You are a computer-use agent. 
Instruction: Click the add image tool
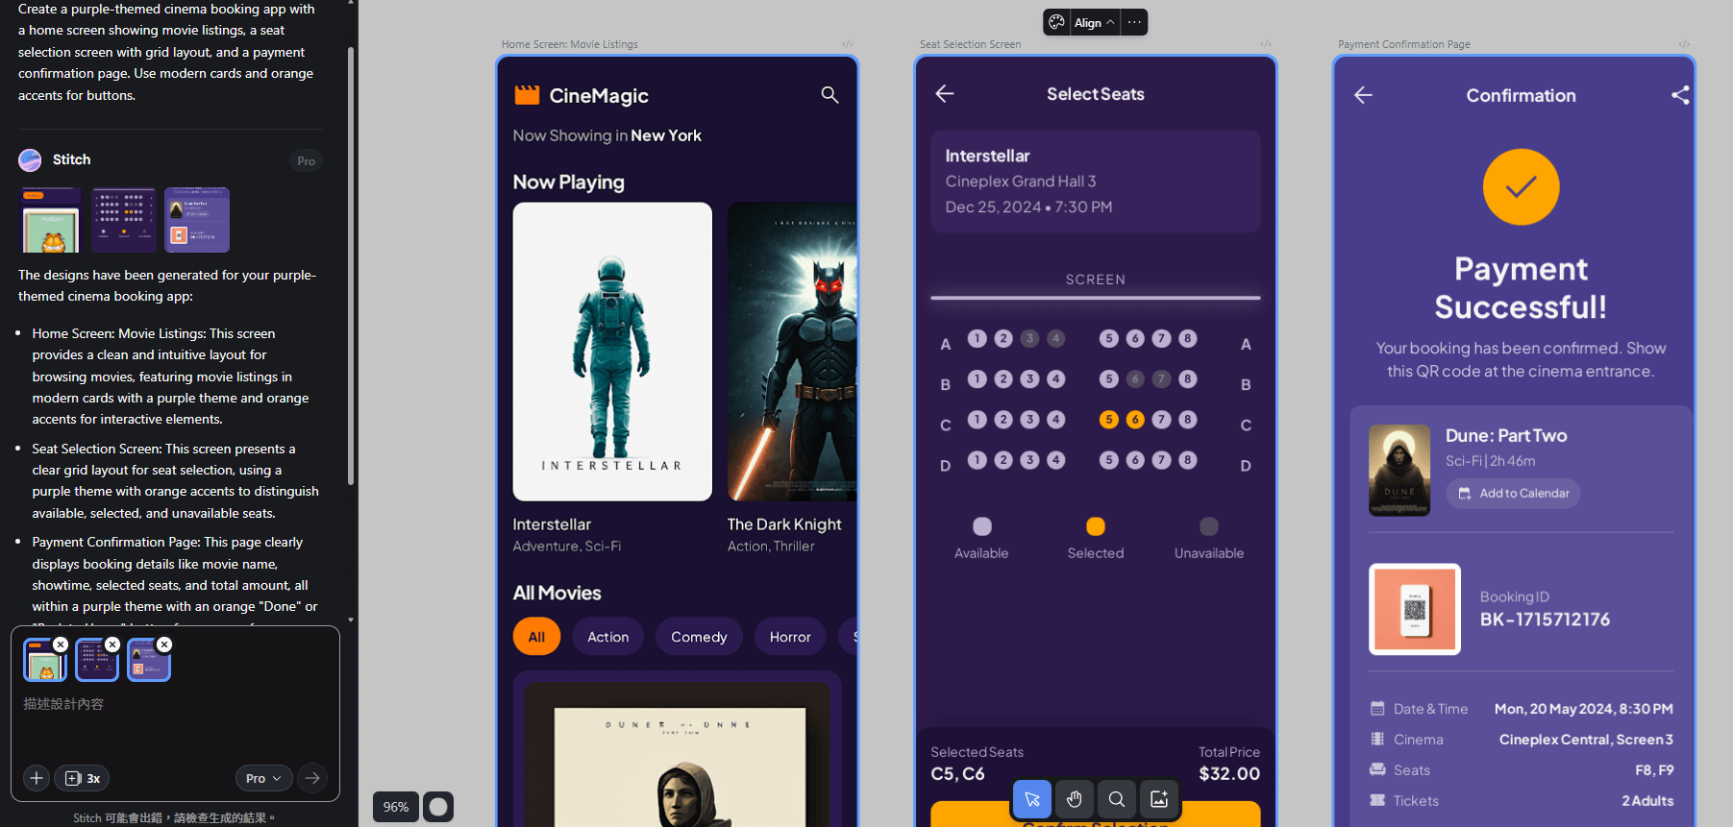(x=1159, y=799)
